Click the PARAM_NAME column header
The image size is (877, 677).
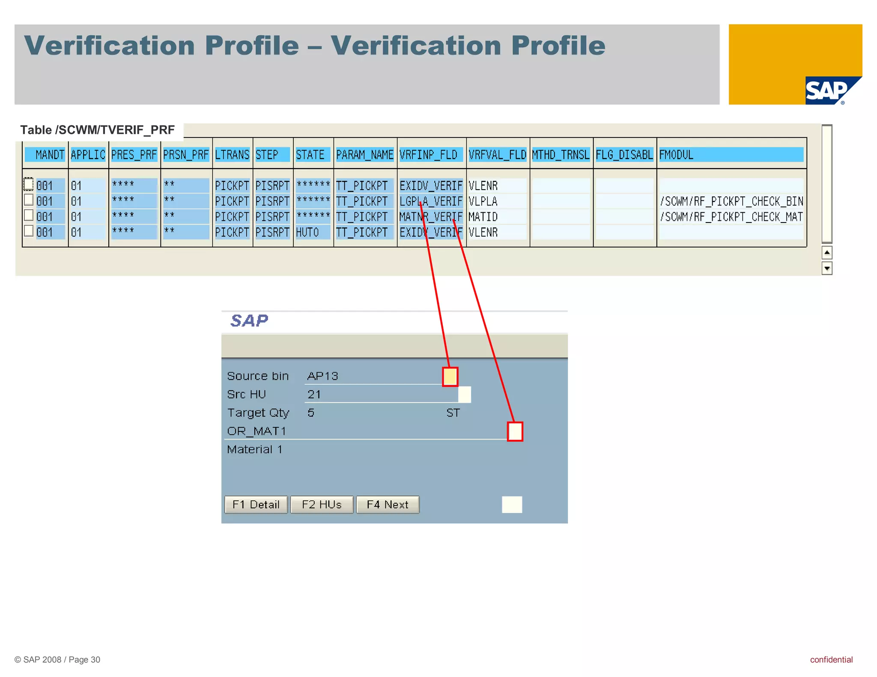click(x=365, y=154)
